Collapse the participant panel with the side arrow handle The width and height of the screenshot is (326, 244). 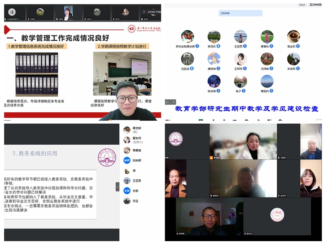(117, 187)
